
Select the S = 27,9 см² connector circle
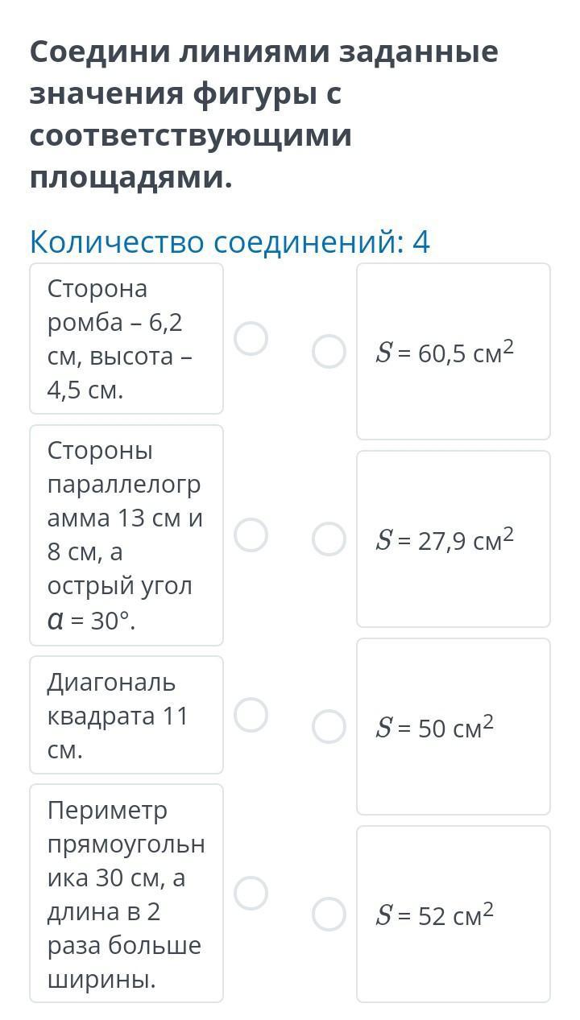(x=329, y=539)
